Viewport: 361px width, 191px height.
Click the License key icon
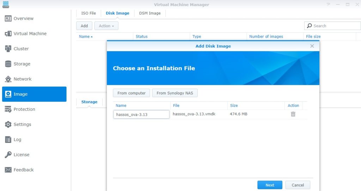[8, 155]
